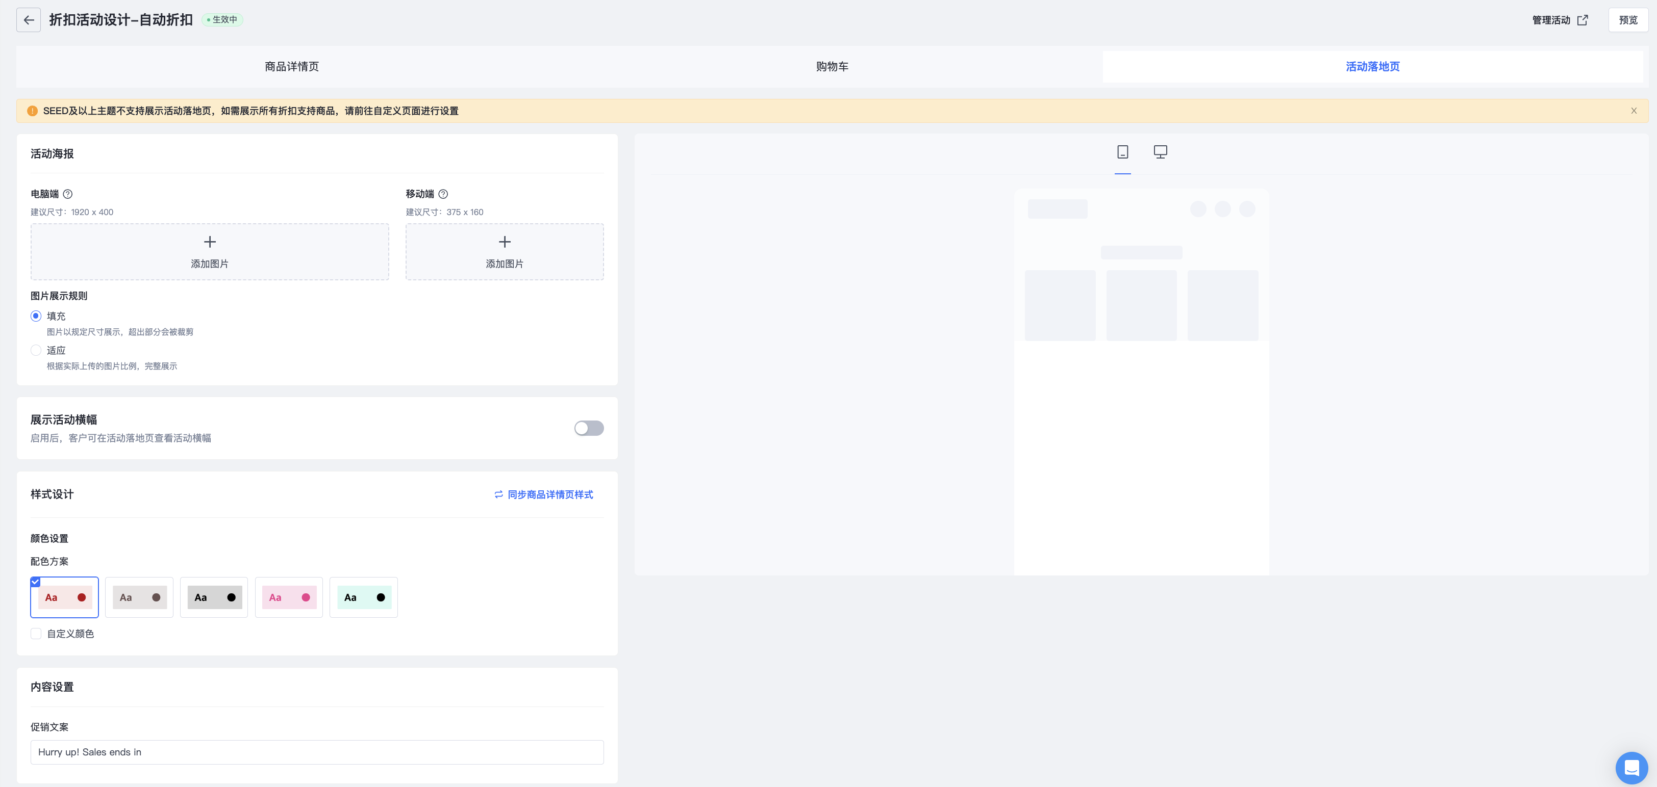This screenshot has width=1657, height=787.
Task: Open the 商品详情页 tab
Action: click(x=291, y=67)
